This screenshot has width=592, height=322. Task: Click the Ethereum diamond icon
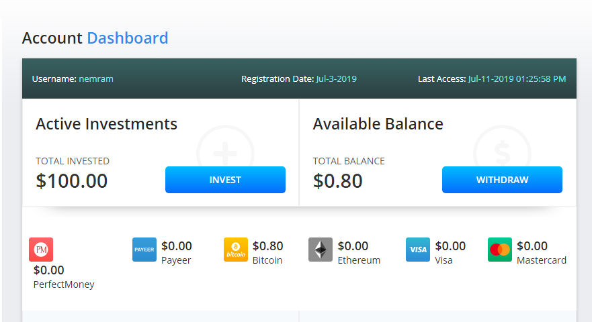point(321,250)
